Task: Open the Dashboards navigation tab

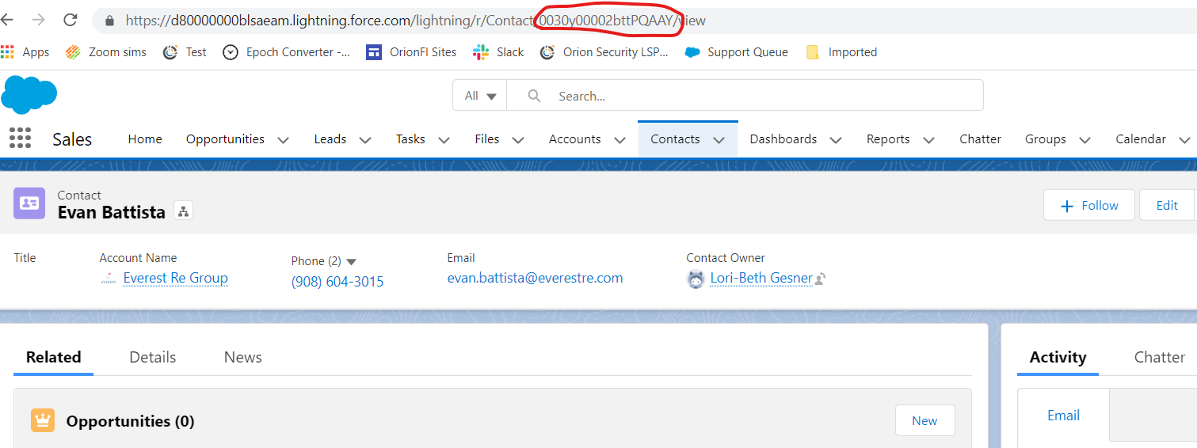Action: click(783, 139)
